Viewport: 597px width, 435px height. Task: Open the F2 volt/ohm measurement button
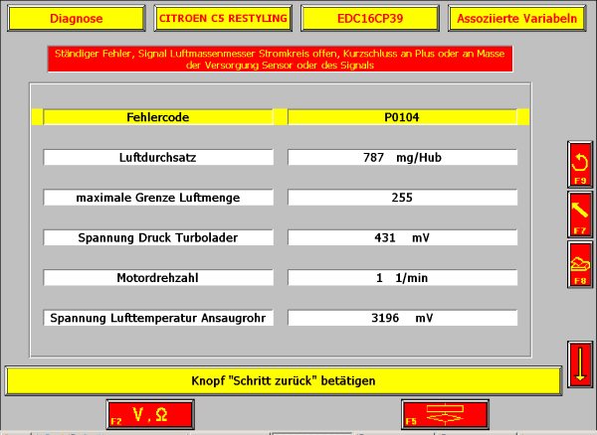150,414
